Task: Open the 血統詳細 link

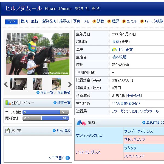Action: coord(153,122)
